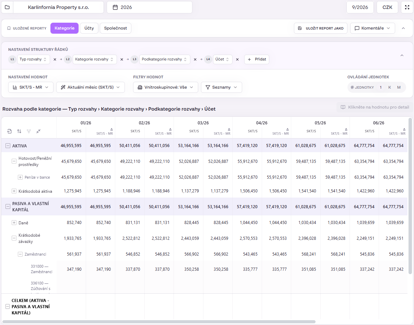
Task: Remove the L4 Účet level with X
Action: click(x=237, y=59)
